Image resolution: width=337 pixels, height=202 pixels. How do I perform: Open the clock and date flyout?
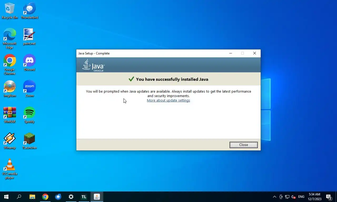click(315, 197)
